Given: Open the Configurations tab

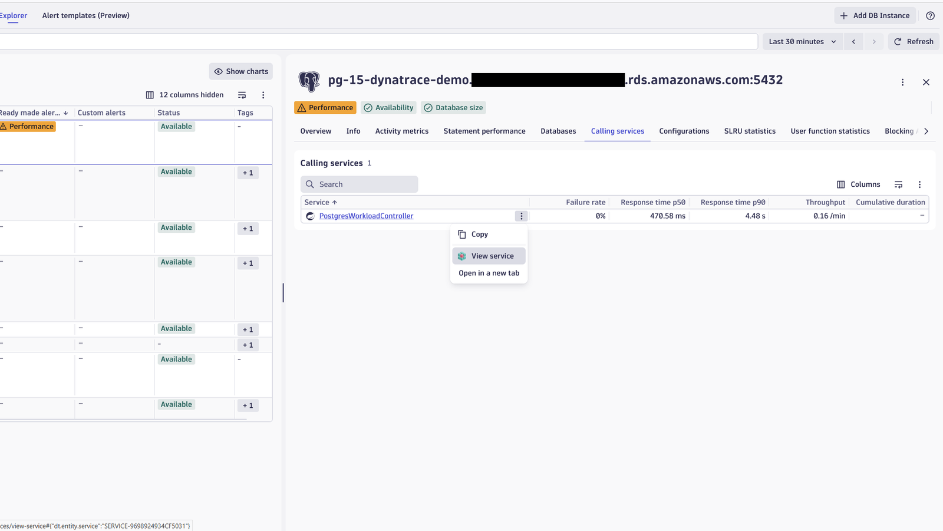Looking at the screenshot, I should click(x=684, y=131).
